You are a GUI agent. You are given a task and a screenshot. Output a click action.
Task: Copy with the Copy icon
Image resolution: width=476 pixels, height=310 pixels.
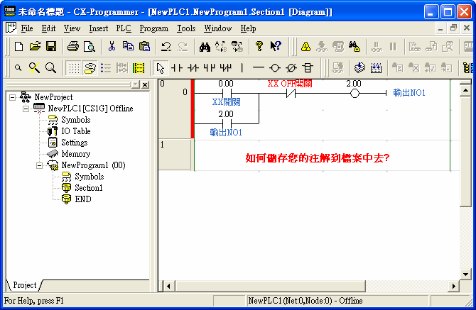(128, 46)
